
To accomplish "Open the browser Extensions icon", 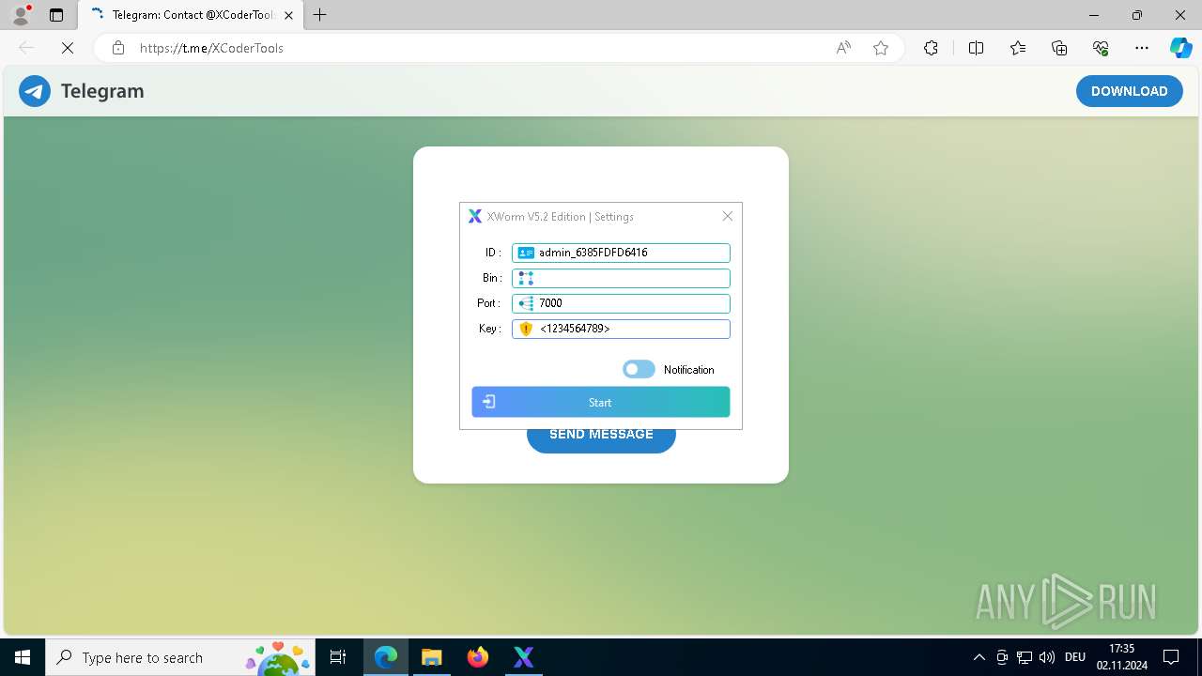I will pyautogui.click(x=931, y=48).
